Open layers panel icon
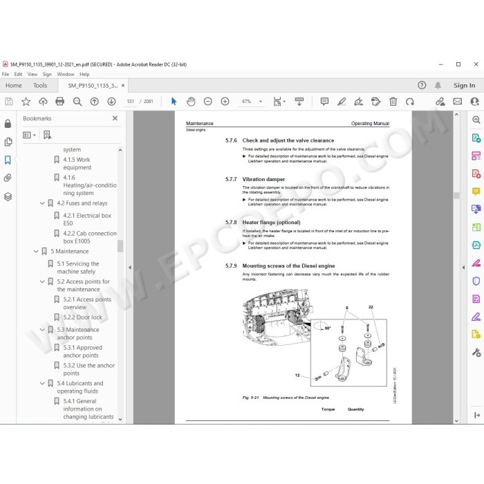This screenshot has width=484, height=484. (x=8, y=196)
